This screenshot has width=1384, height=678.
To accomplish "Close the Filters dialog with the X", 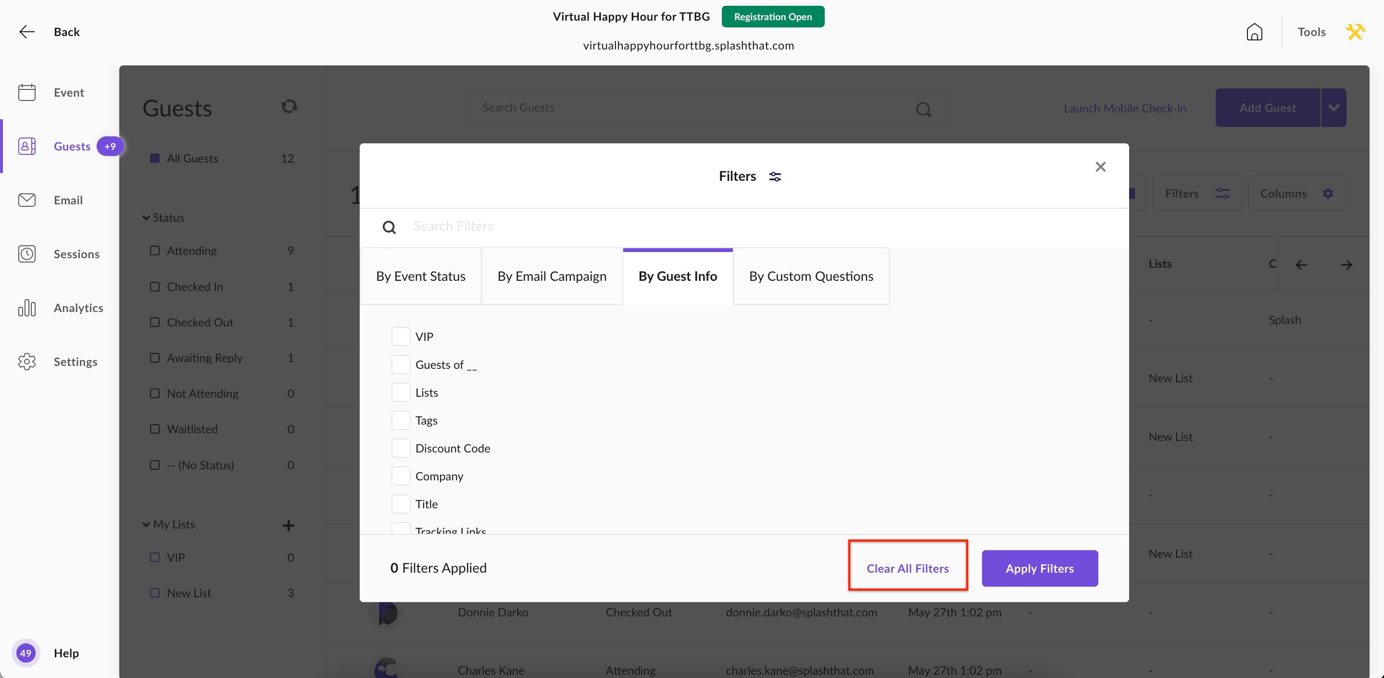I will point(1100,167).
